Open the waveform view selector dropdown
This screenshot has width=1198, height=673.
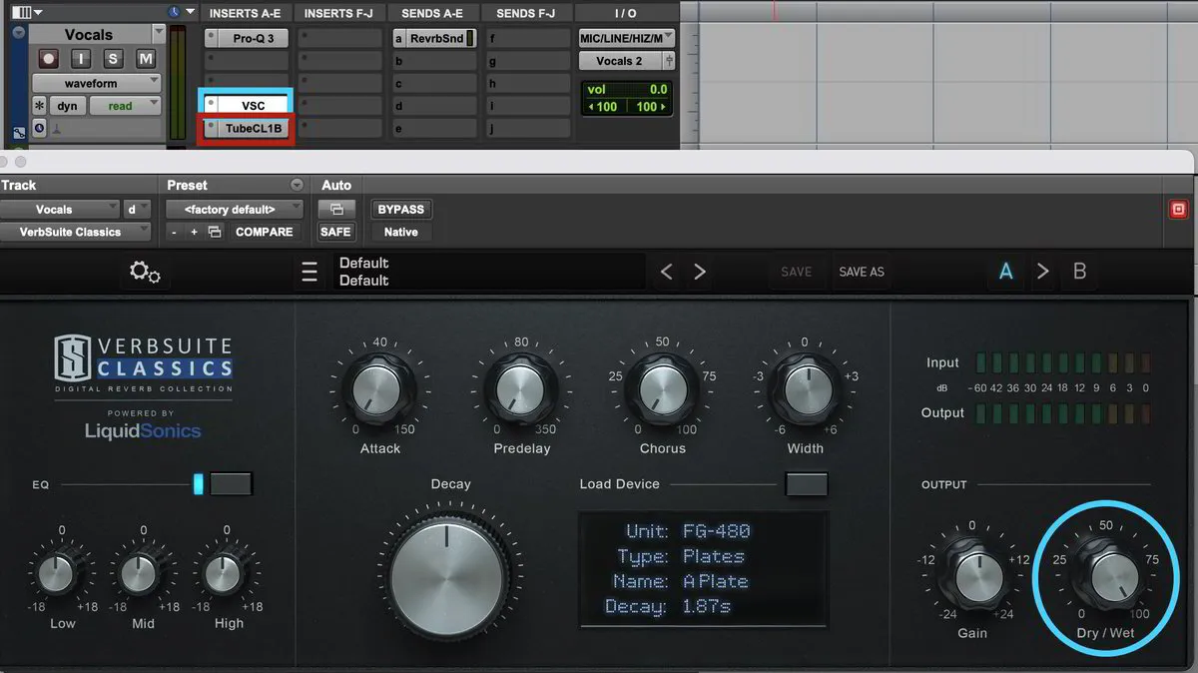96,84
